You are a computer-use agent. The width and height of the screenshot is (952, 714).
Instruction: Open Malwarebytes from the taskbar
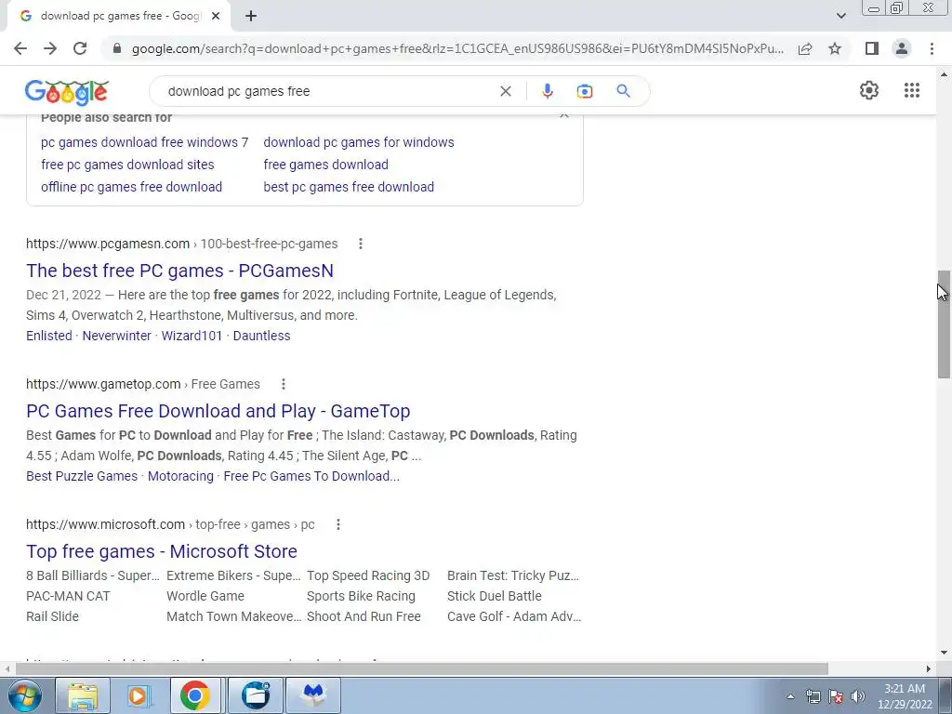[313, 695]
